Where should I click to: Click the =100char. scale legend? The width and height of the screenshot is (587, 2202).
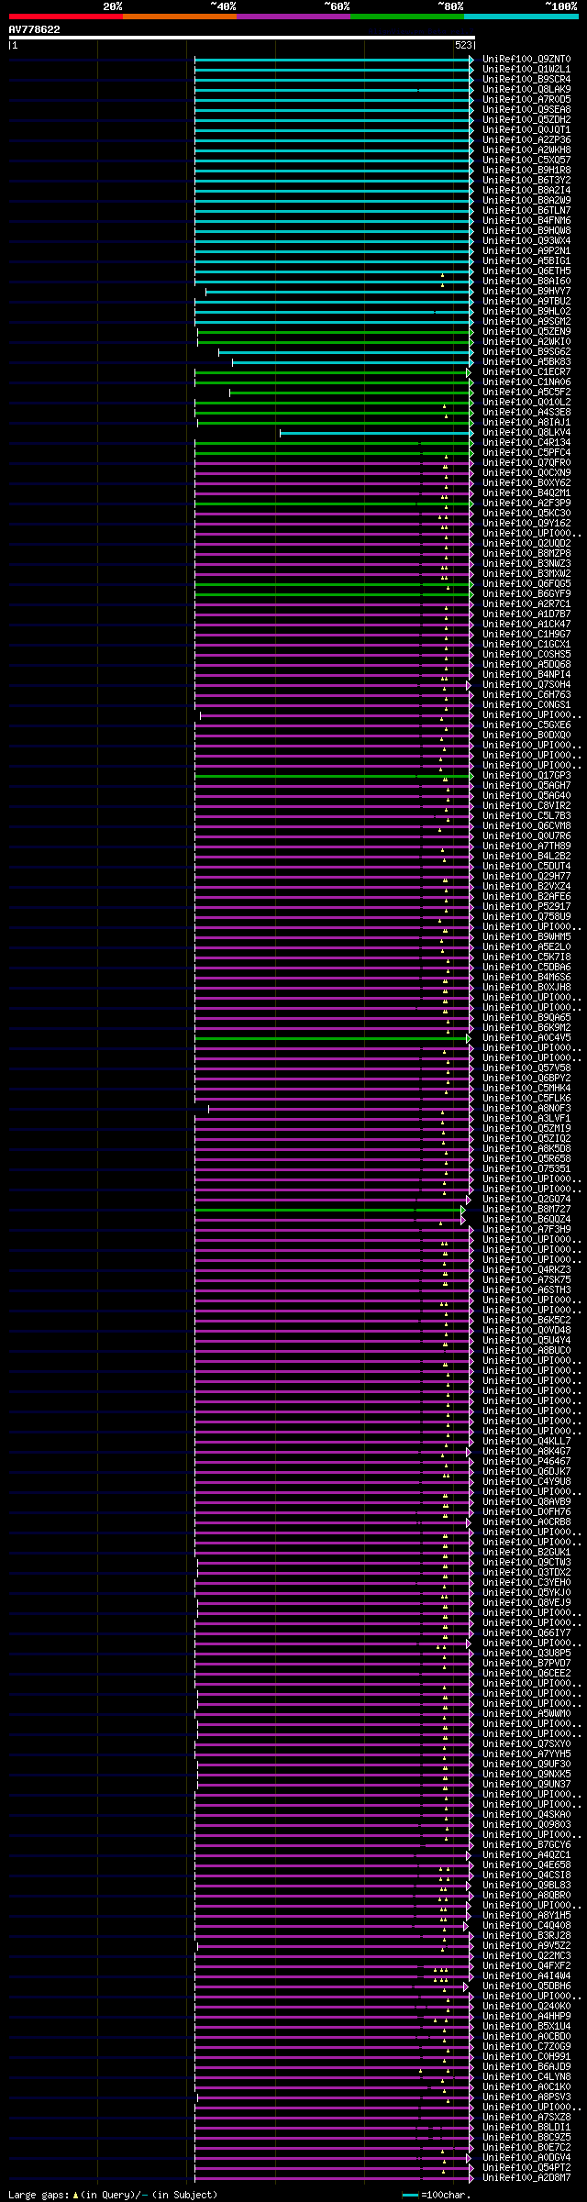(x=437, y=2195)
